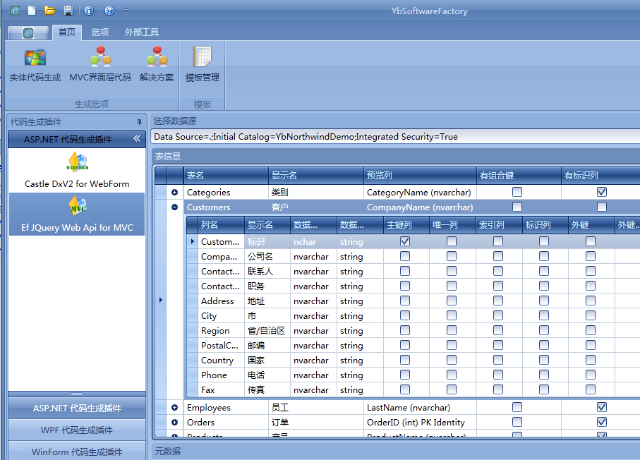Screen dimensions: 640x460
Task: Open 解决方案 generation tool
Action: (157, 65)
